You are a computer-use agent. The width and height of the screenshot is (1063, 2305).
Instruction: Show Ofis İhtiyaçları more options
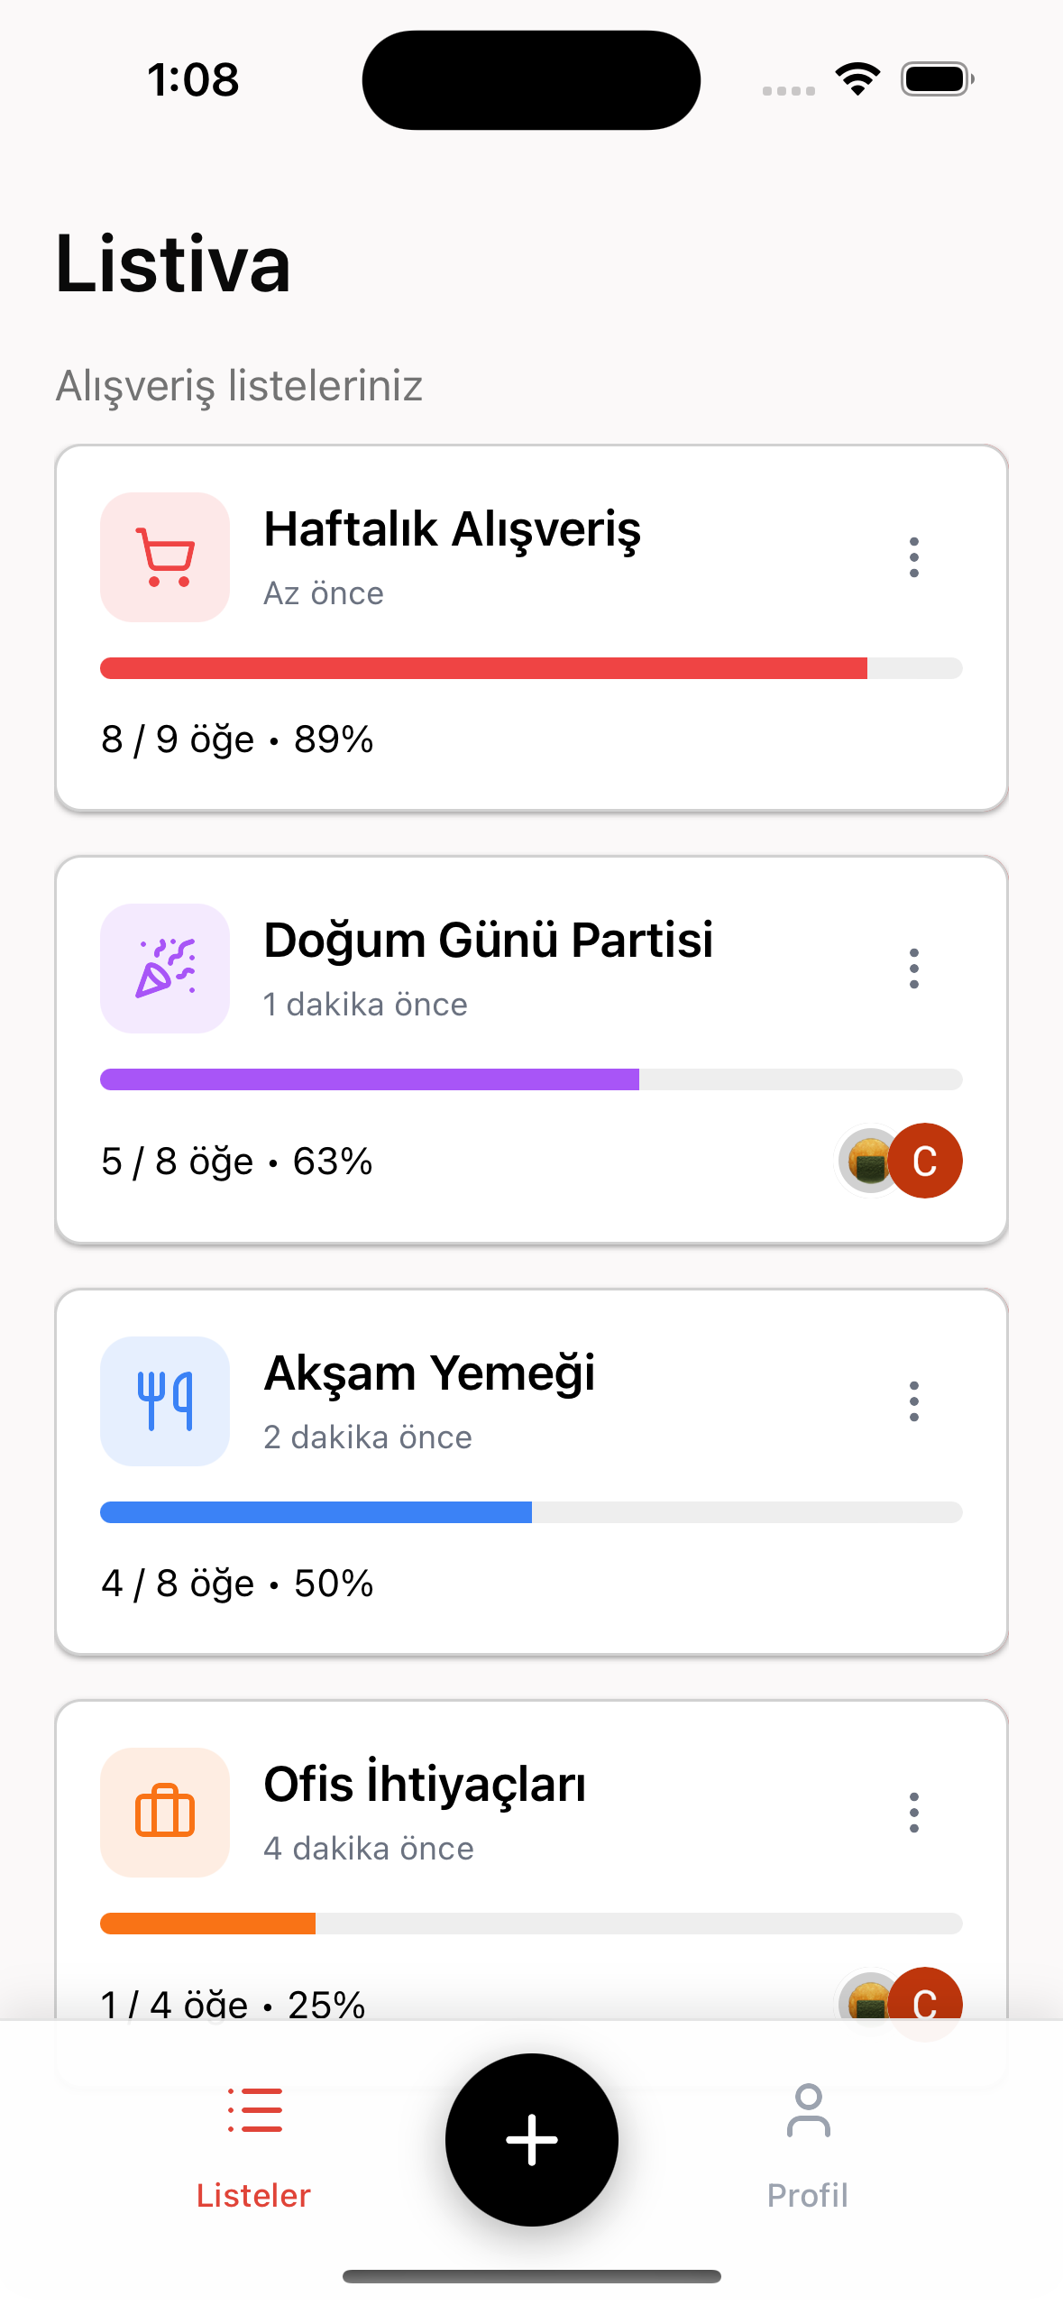pyautogui.click(x=914, y=1813)
